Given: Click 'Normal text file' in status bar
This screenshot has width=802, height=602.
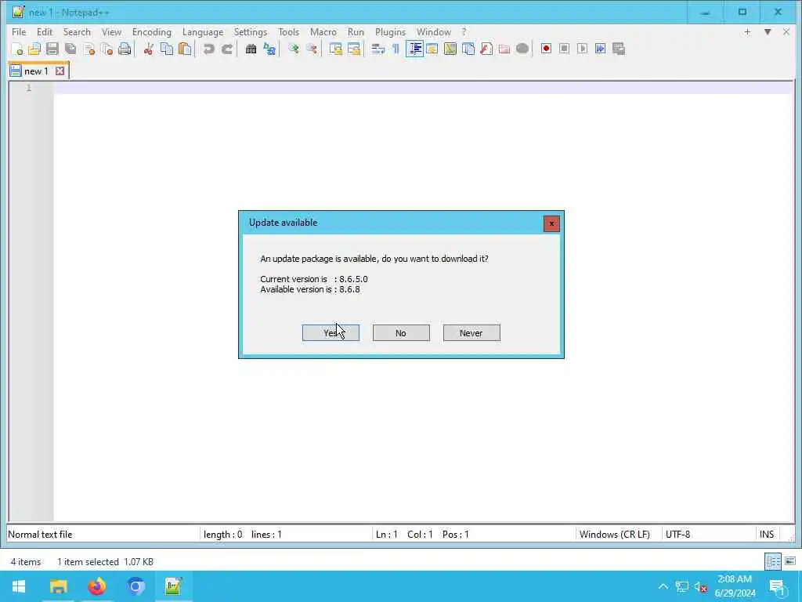Looking at the screenshot, I should 40,535.
